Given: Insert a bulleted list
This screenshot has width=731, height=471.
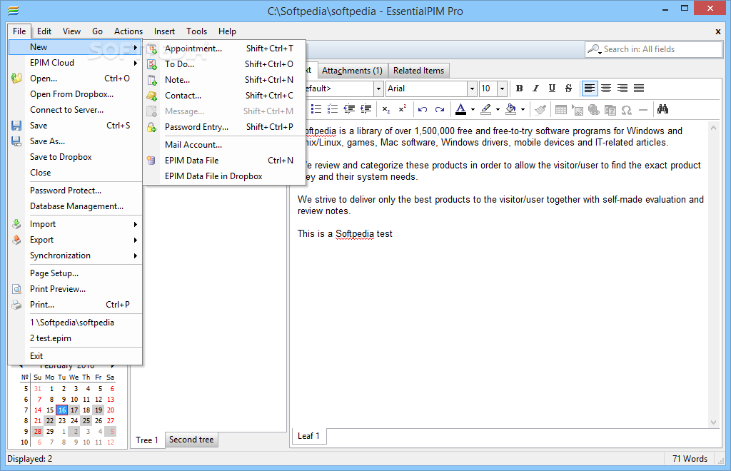Looking at the screenshot, I should 316,109.
